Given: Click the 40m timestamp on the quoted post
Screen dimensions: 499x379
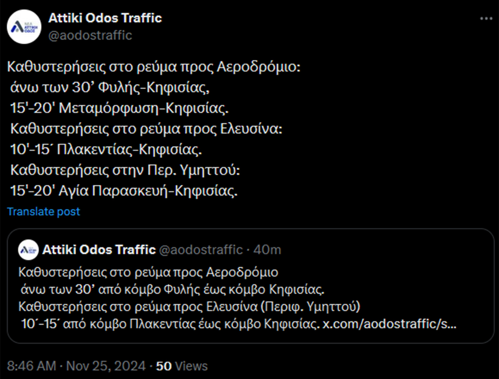Looking at the screenshot, I should pos(267,249).
